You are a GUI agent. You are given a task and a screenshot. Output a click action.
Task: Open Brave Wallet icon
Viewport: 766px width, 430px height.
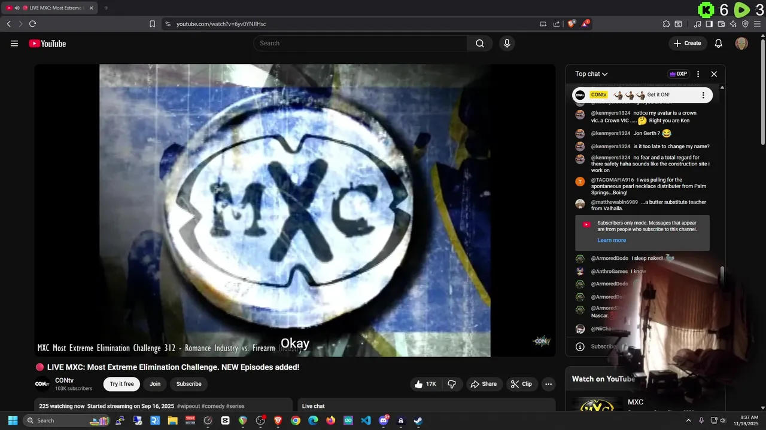tap(721, 24)
